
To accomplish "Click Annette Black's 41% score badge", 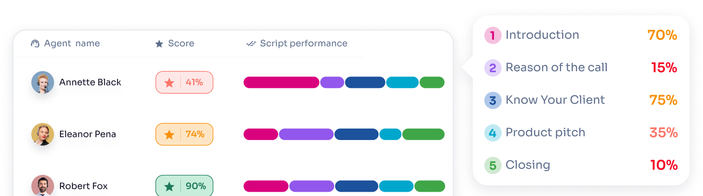I will [x=184, y=82].
